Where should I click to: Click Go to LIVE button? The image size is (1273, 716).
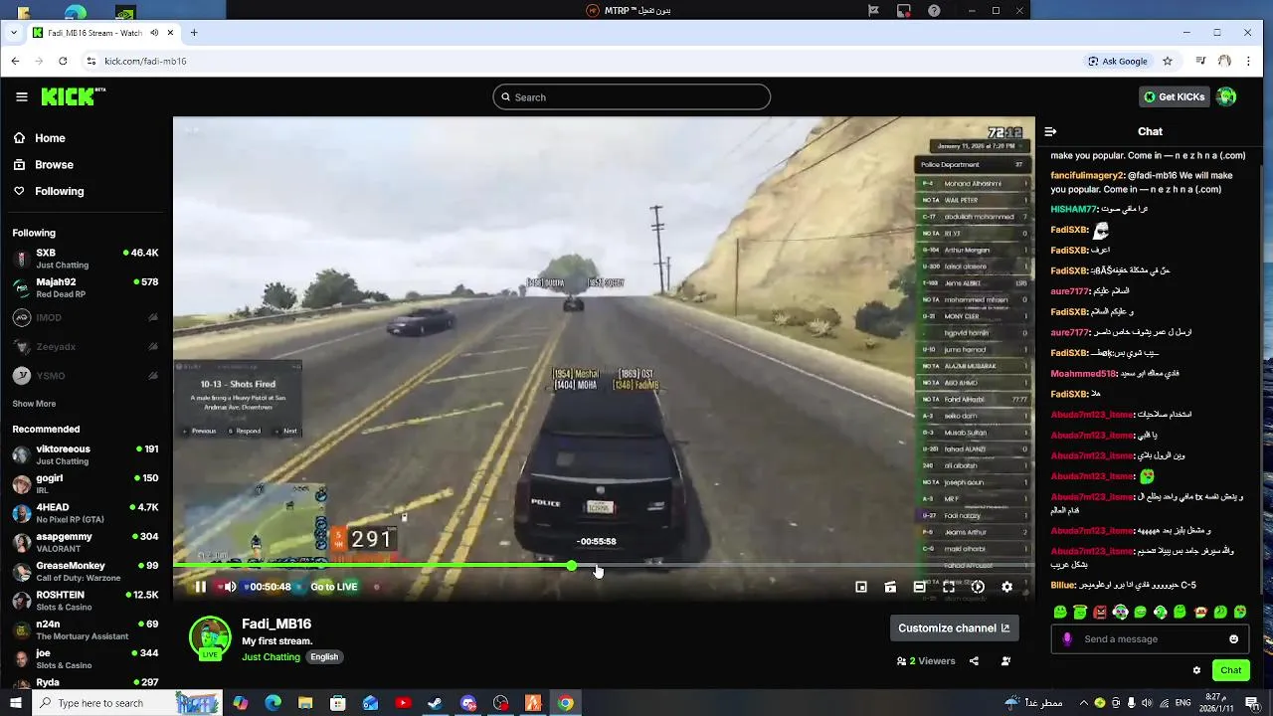333,587
